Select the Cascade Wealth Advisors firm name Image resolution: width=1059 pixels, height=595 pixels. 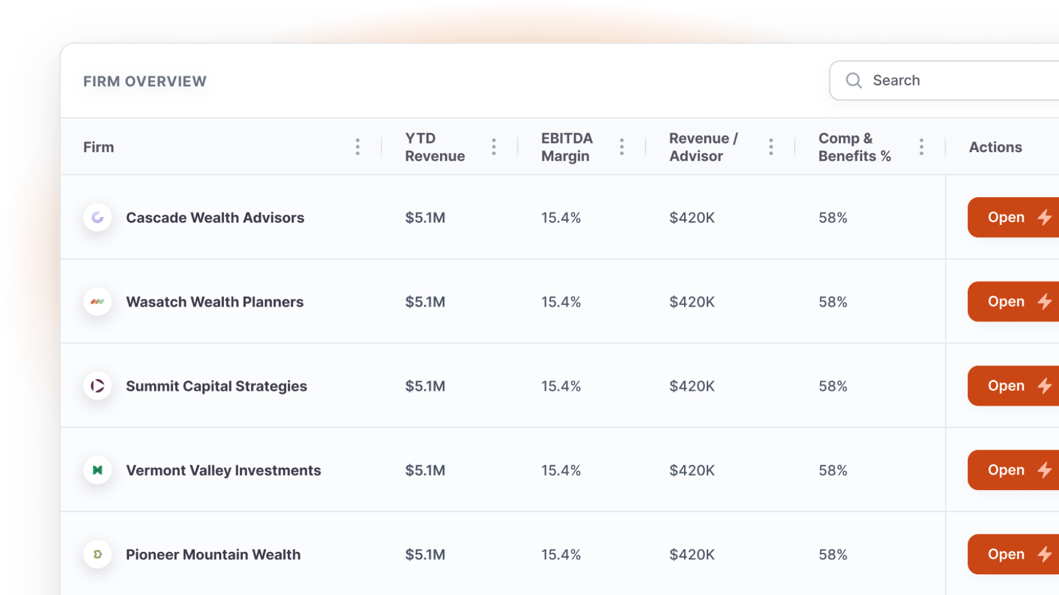tap(215, 217)
